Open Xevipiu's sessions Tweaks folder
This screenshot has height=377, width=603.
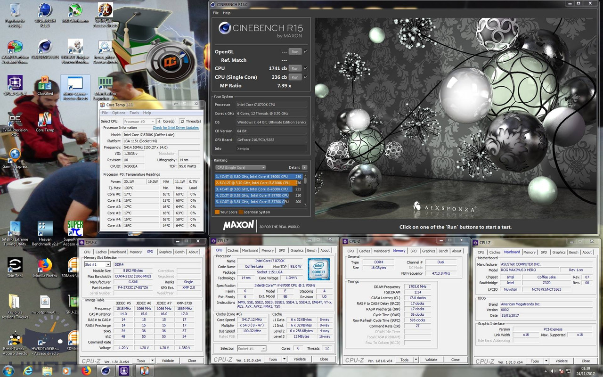click(x=15, y=306)
